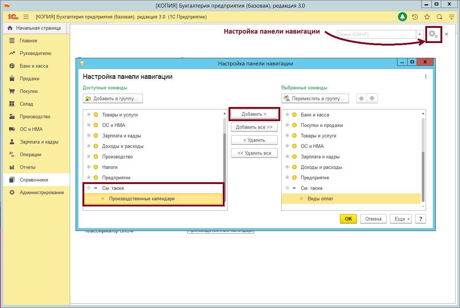Image resolution: width=460 pixels, height=308 pixels.
Task: Expand Товары и услуги in available commands
Action: (x=89, y=115)
